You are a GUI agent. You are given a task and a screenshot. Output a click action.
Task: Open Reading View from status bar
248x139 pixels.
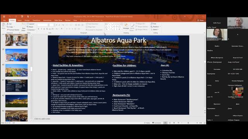click(x=174, y=123)
